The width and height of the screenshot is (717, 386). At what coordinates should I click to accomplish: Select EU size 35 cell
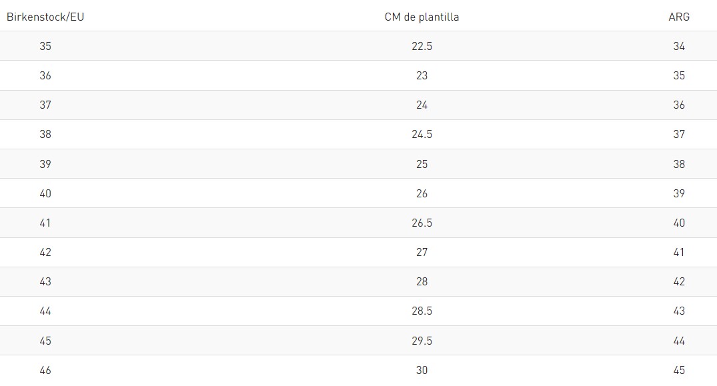(x=45, y=46)
